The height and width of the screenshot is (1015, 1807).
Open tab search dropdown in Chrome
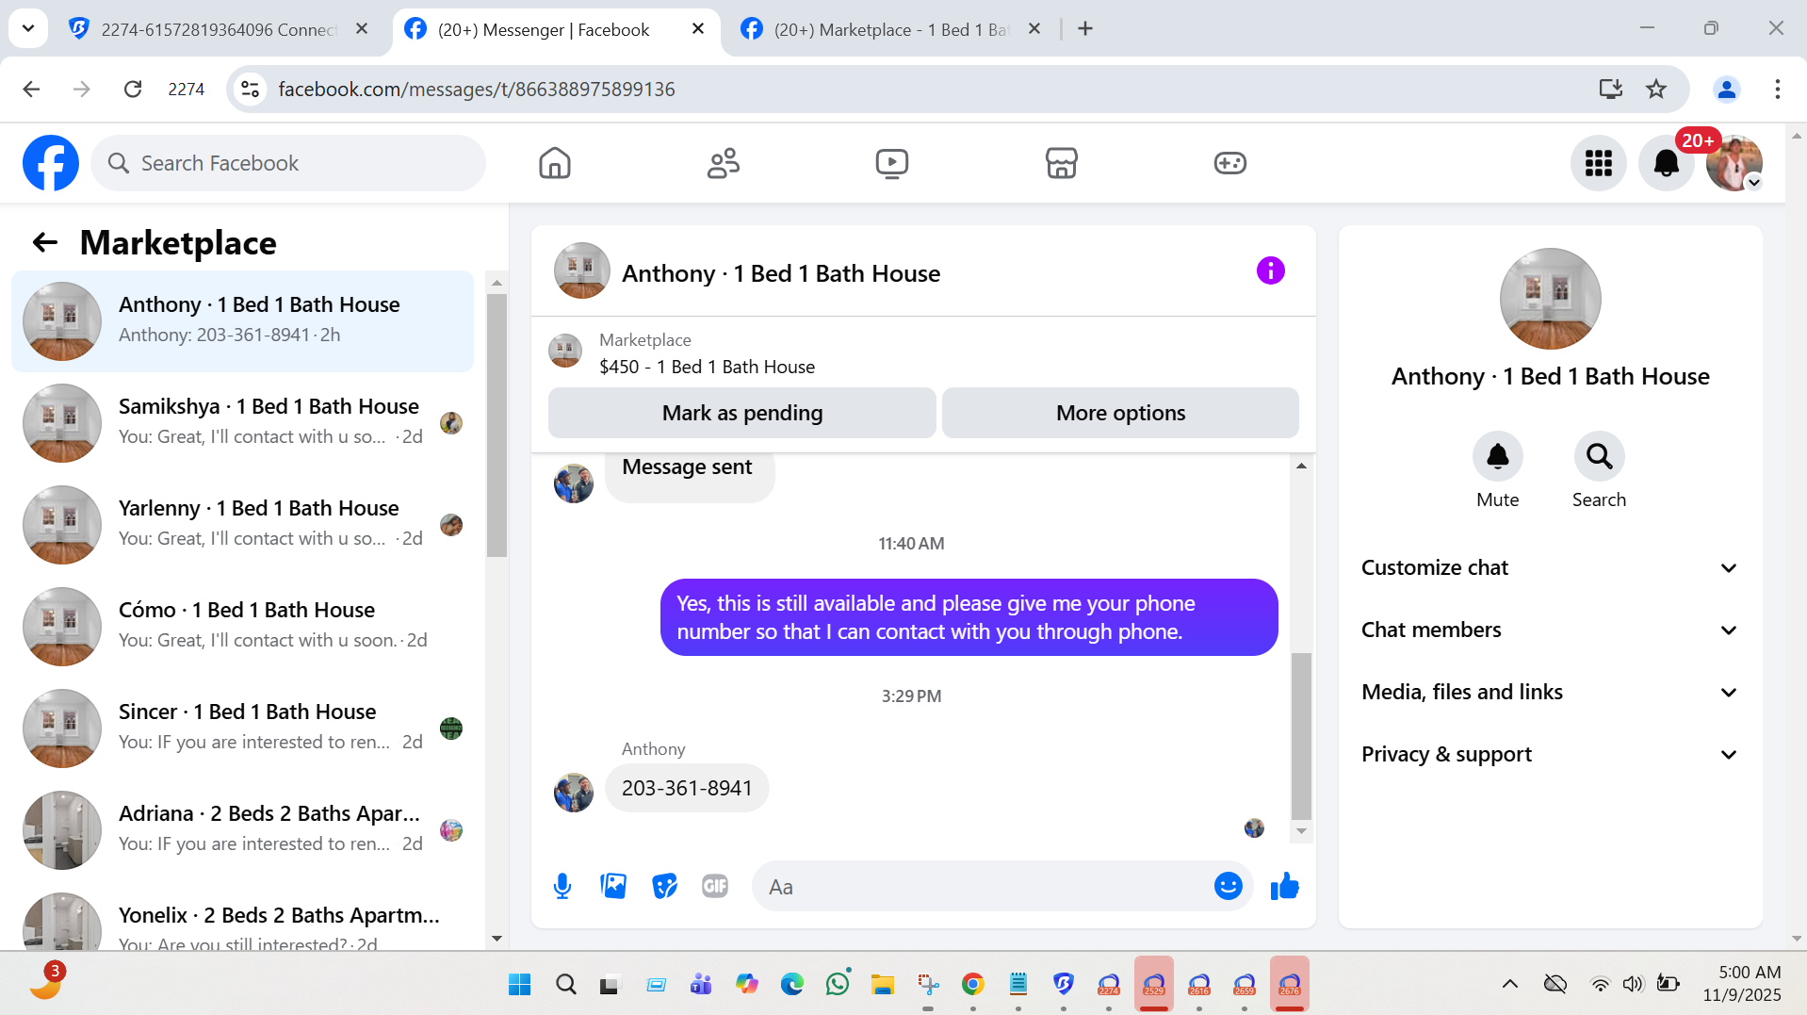point(28,28)
